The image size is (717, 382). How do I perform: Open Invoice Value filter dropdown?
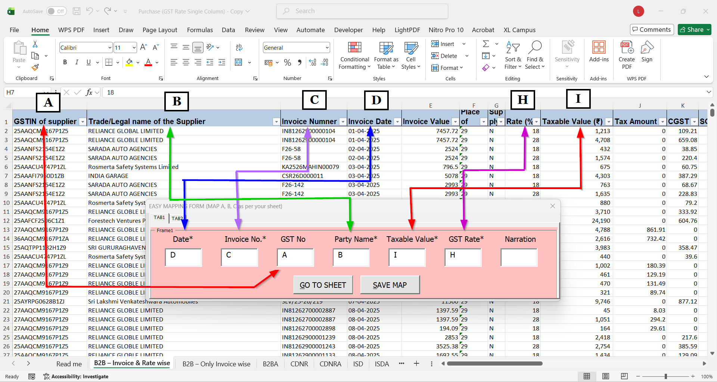455,122
